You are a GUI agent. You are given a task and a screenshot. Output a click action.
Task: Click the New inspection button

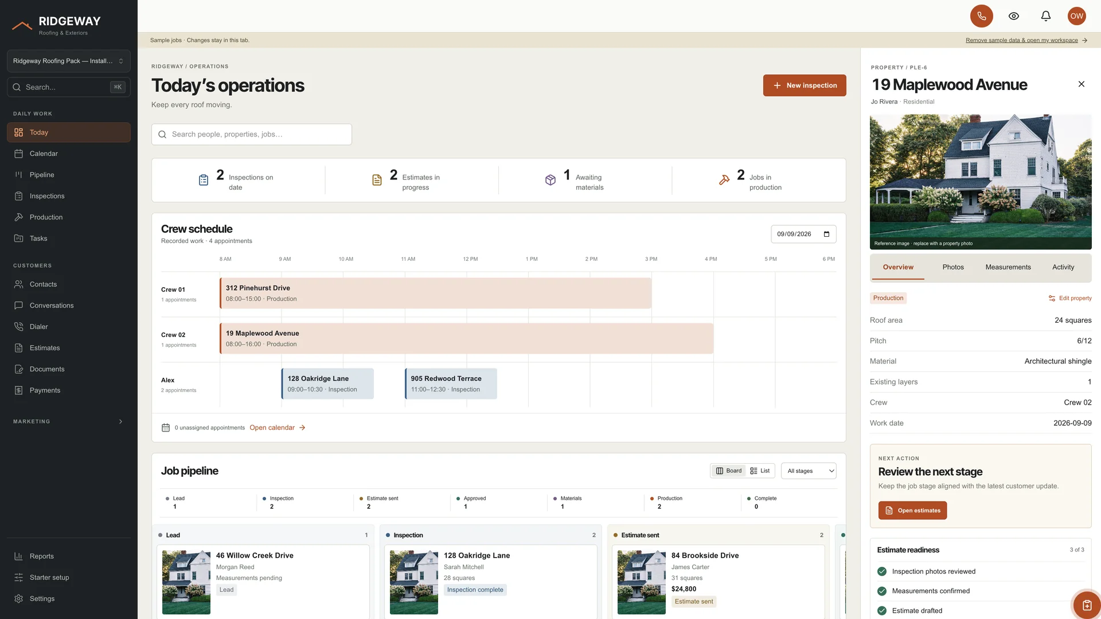[805, 85]
